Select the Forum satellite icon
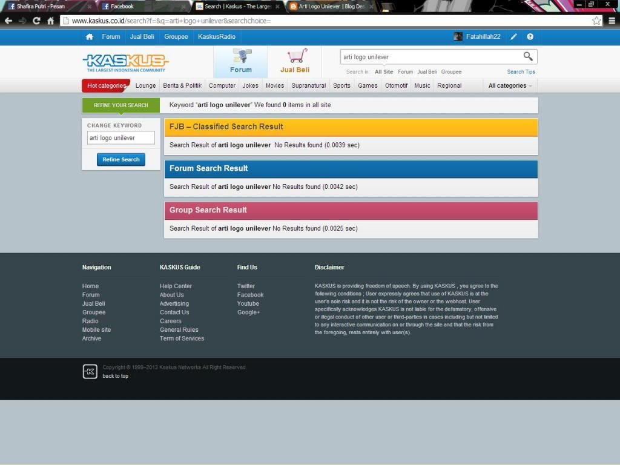620x465 pixels. tap(241, 56)
